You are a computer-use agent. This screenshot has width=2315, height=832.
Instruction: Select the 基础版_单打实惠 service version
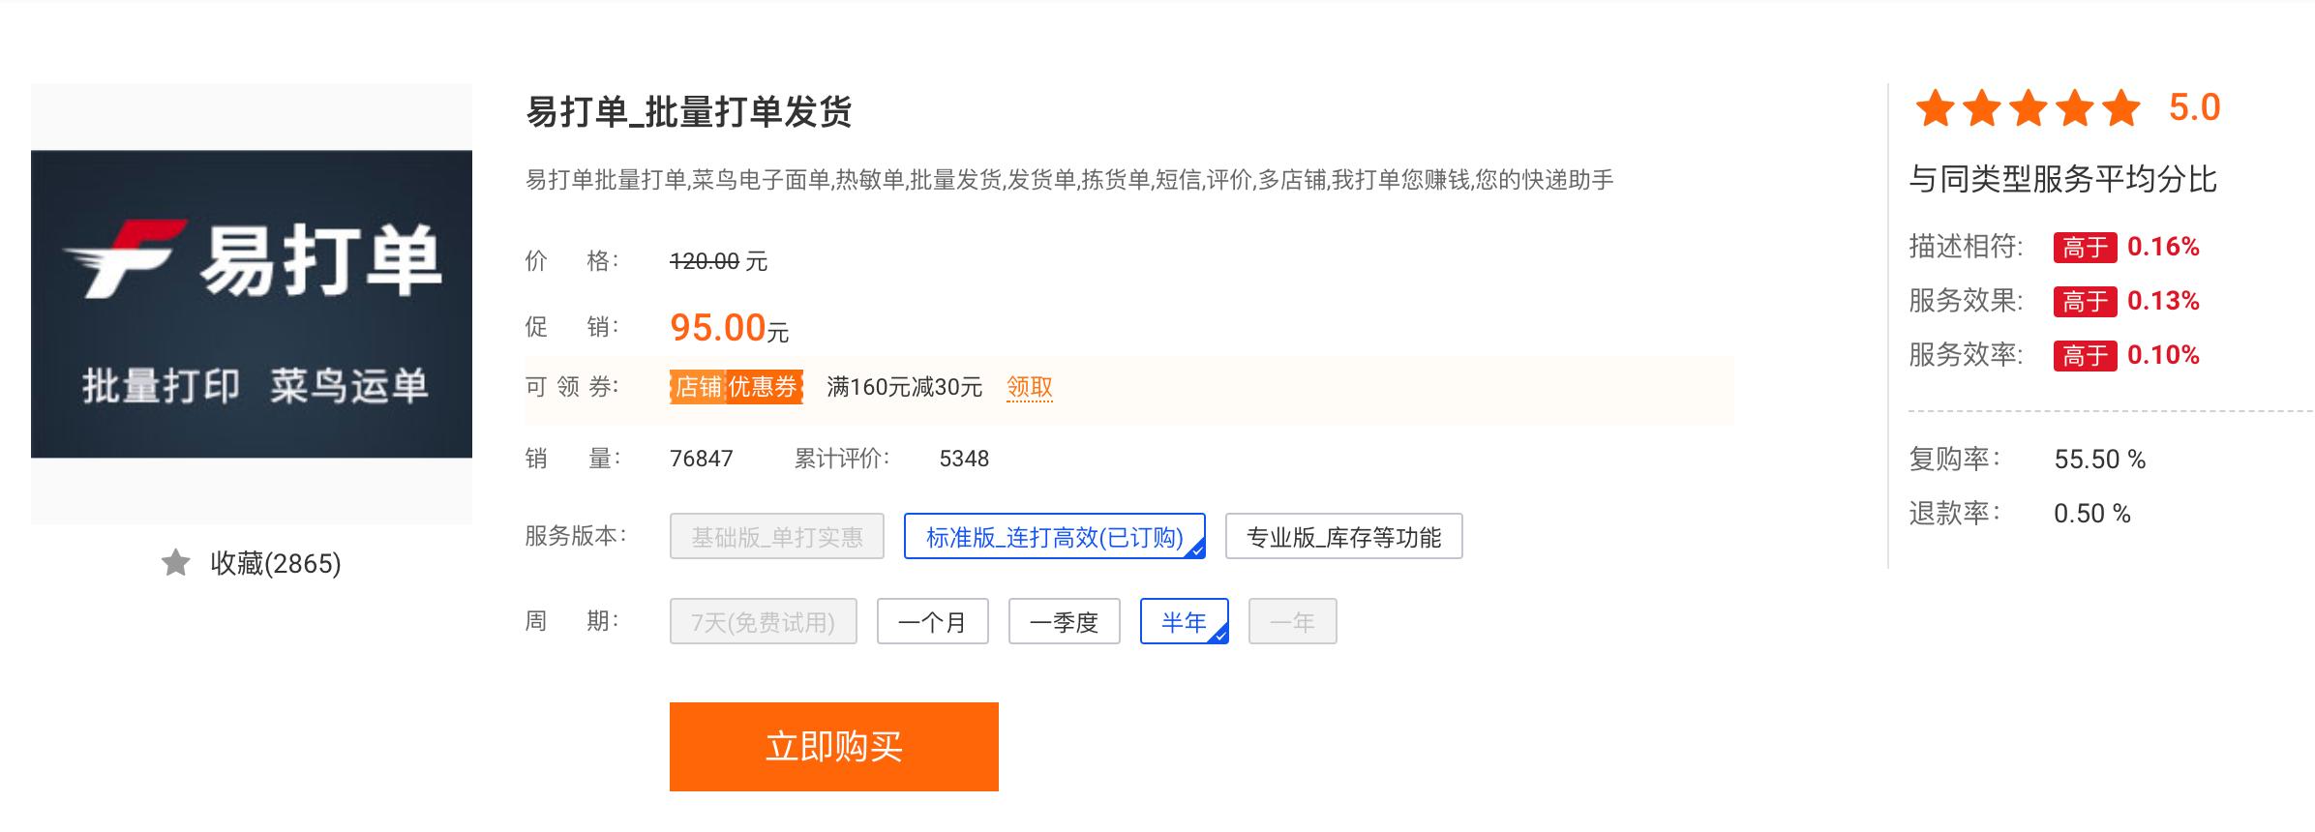pyautogui.click(x=776, y=538)
